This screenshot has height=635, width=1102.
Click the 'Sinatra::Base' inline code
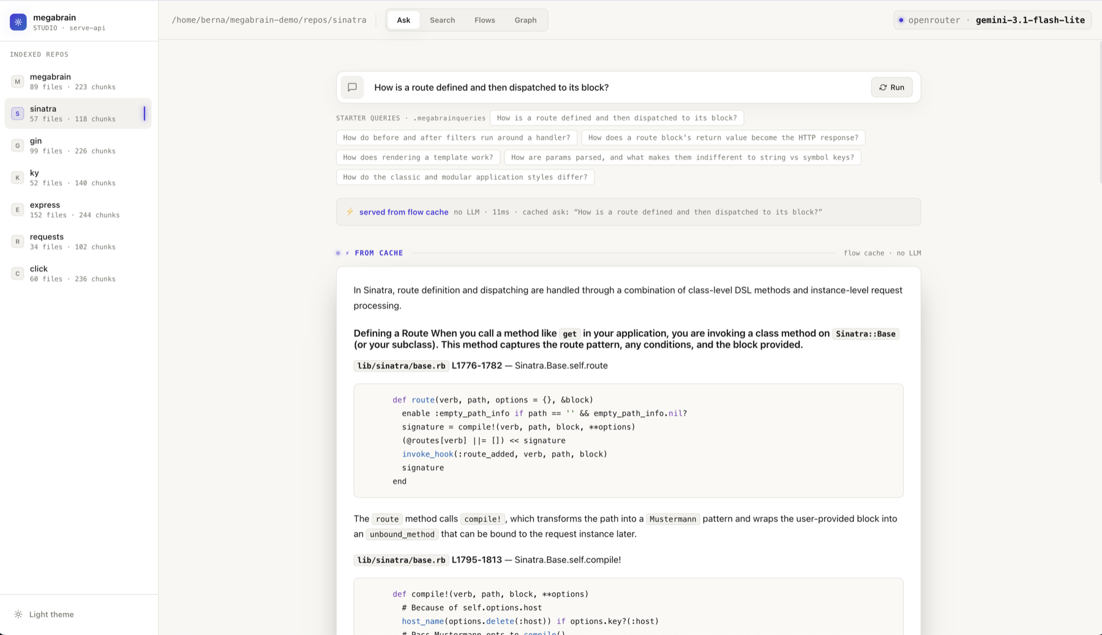click(x=866, y=333)
